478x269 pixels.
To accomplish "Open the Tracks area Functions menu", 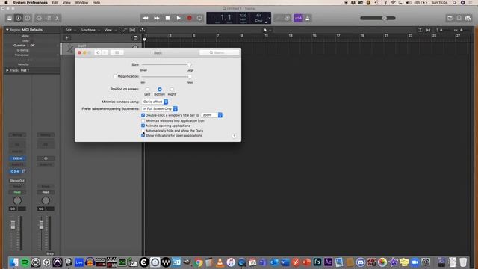I will (90, 30).
